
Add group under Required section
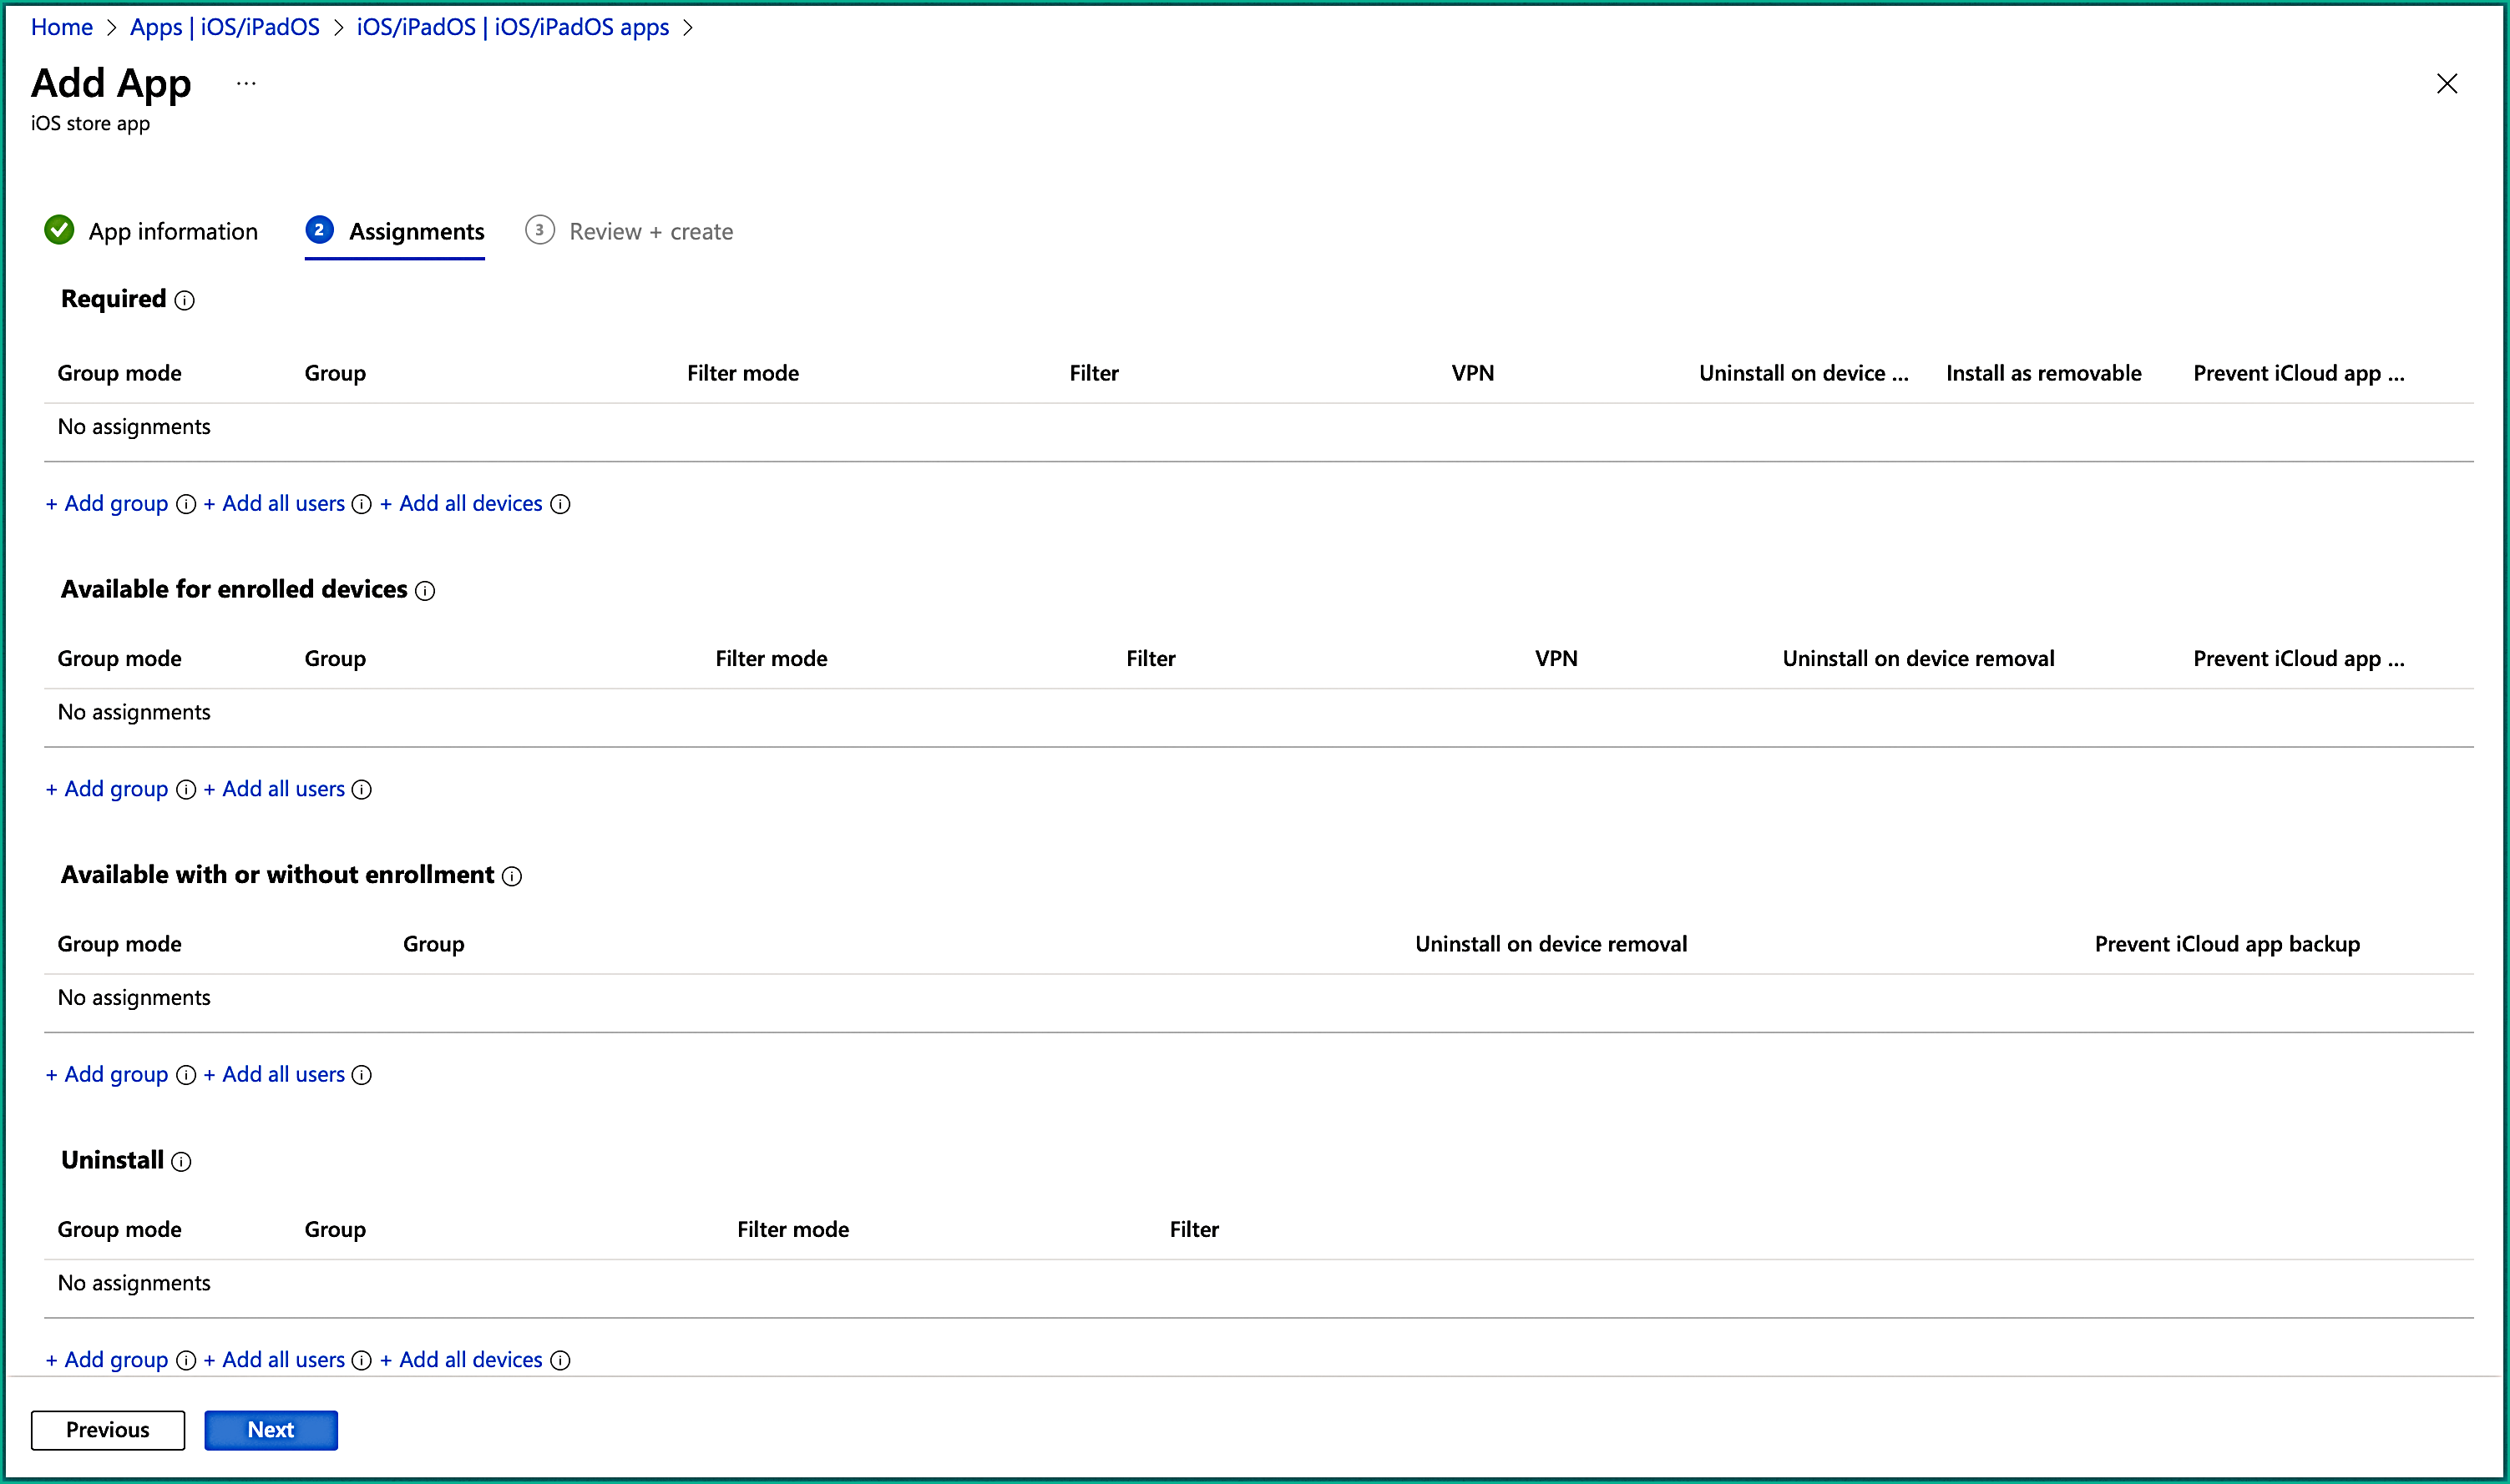click(107, 504)
